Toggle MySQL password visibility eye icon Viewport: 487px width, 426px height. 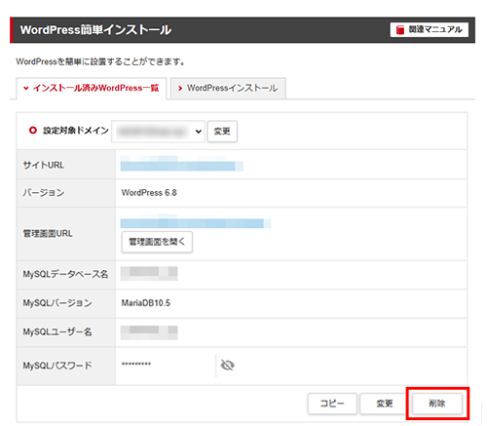(227, 366)
